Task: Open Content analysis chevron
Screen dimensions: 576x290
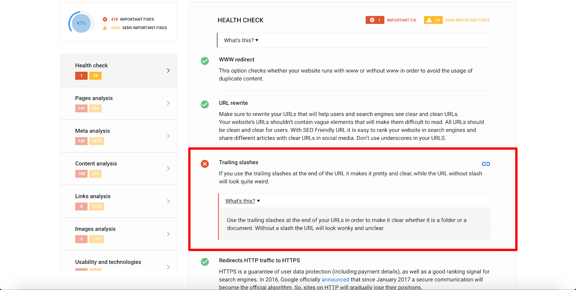Action: coord(168,169)
